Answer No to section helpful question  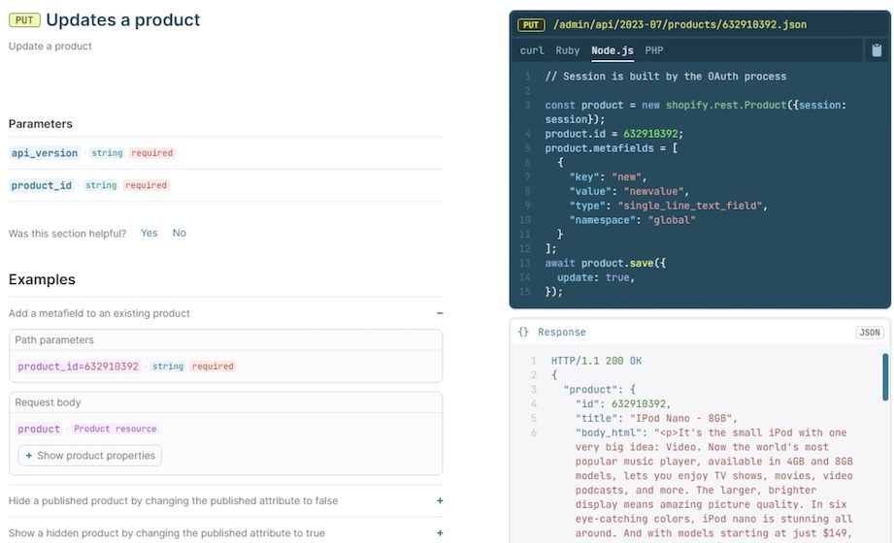(x=179, y=233)
